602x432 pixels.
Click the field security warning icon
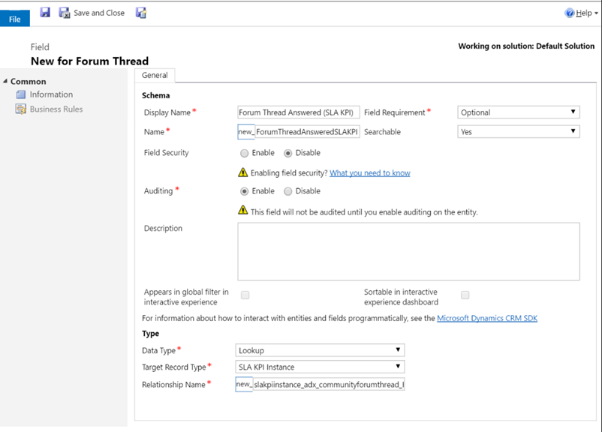[x=243, y=172]
